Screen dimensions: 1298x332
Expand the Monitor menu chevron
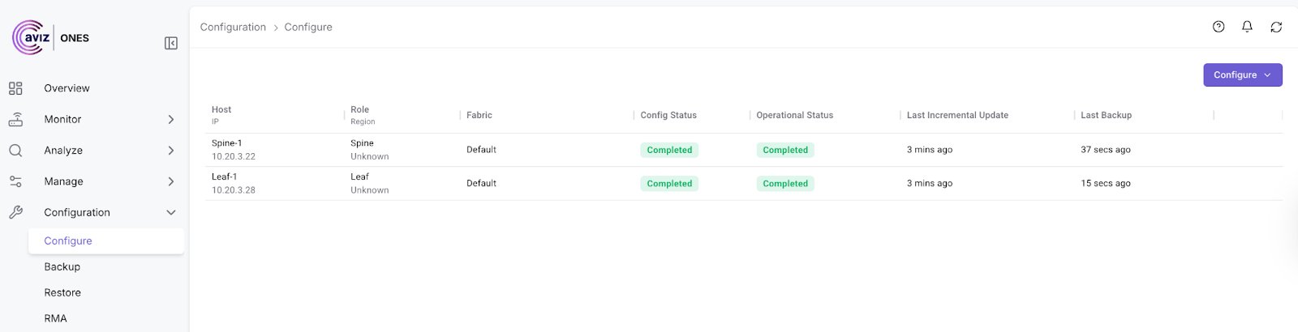coord(171,119)
